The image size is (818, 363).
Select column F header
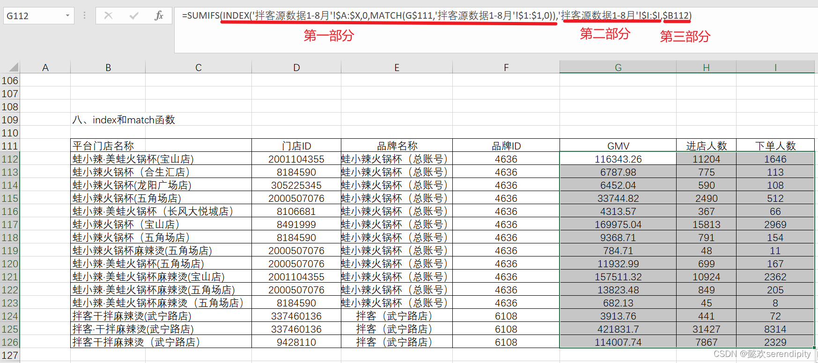point(506,67)
